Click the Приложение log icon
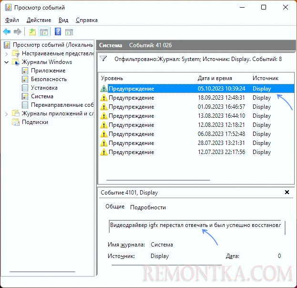Image resolution: width=297 pixels, height=288 pixels. [x=25, y=71]
